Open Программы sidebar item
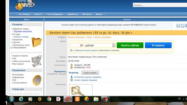 [x=18, y=40]
